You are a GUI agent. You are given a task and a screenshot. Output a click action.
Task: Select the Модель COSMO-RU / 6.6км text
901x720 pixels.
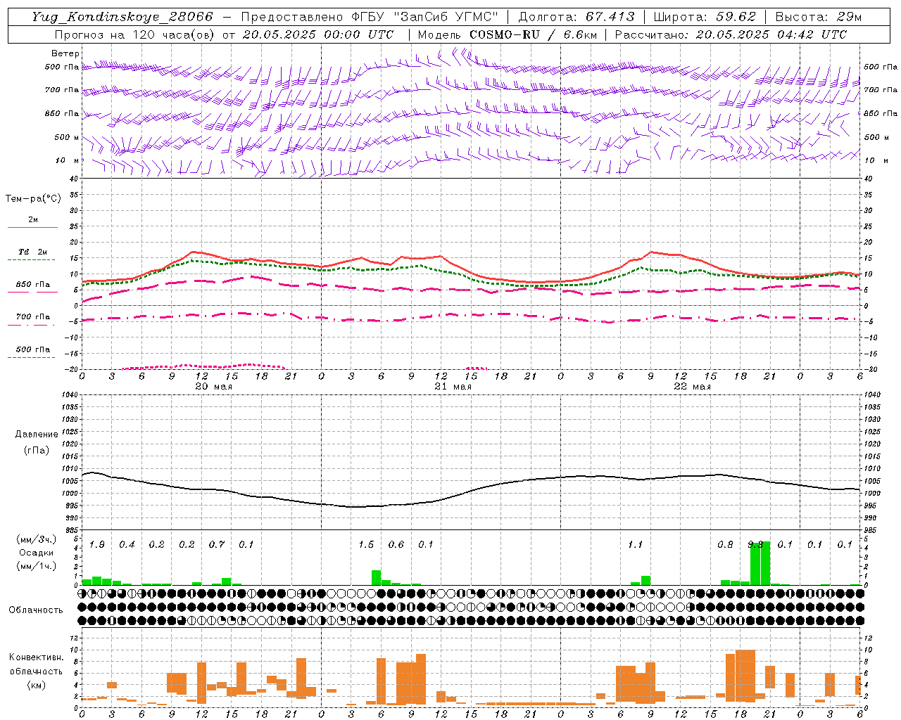507,34
